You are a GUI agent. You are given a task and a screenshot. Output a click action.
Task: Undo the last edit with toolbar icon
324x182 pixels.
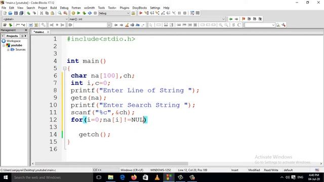click(x=29, y=13)
